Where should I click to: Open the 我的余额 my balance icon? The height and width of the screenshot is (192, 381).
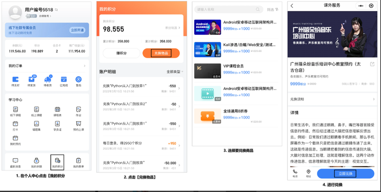pyautogui.click(x=37, y=160)
